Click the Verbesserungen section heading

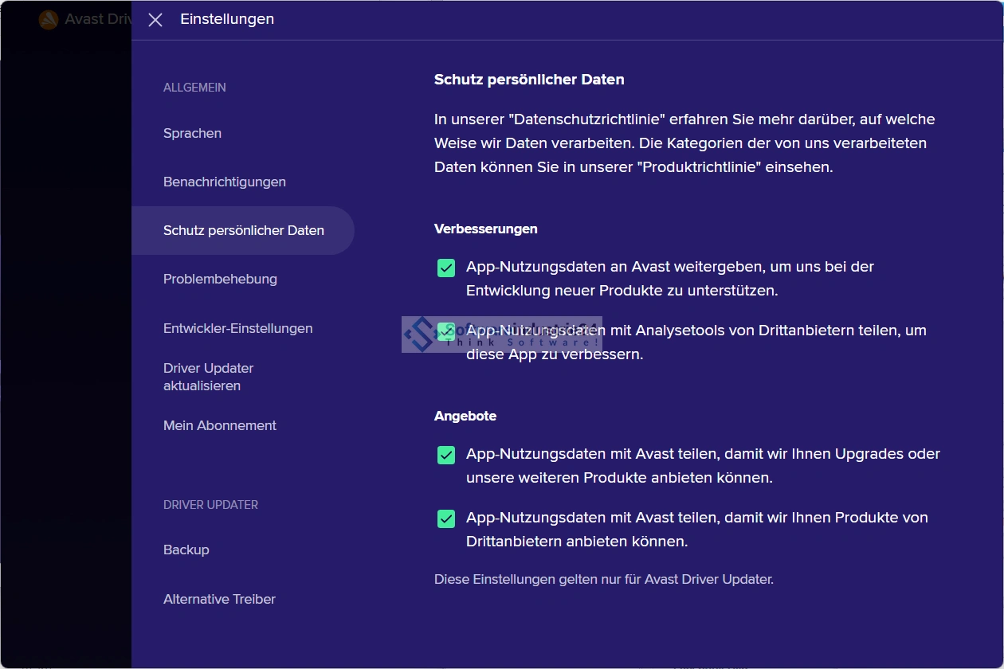click(x=485, y=229)
